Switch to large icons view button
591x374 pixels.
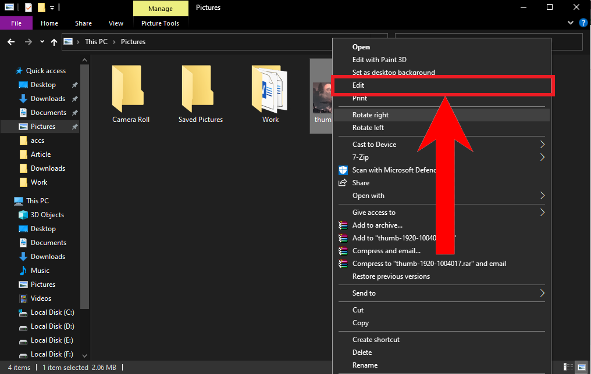click(582, 367)
